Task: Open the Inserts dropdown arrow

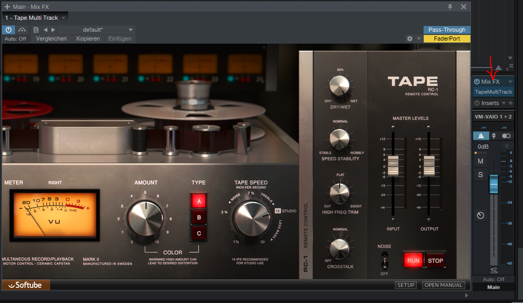Action: coord(504,103)
